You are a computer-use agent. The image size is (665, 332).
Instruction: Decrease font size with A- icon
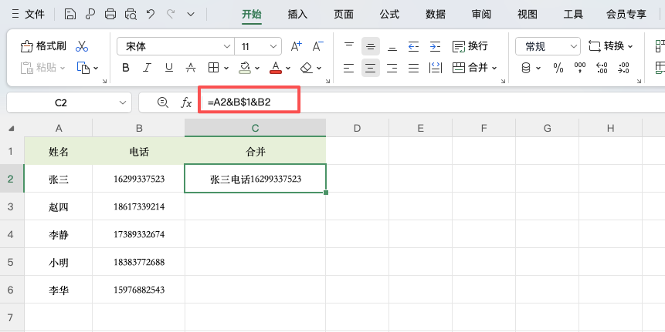[x=318, y=46]
